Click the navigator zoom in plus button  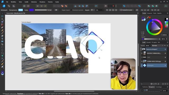(x=161, y=91)
